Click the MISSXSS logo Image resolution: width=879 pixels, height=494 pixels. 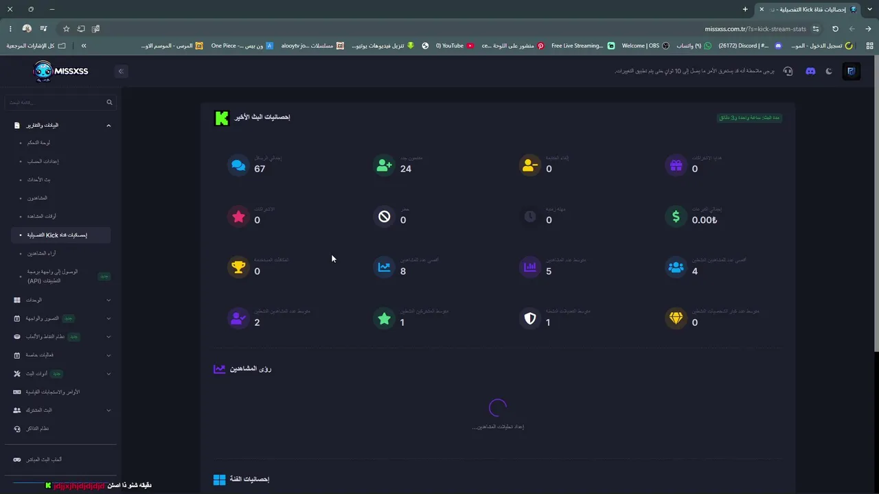pos(60,71)
